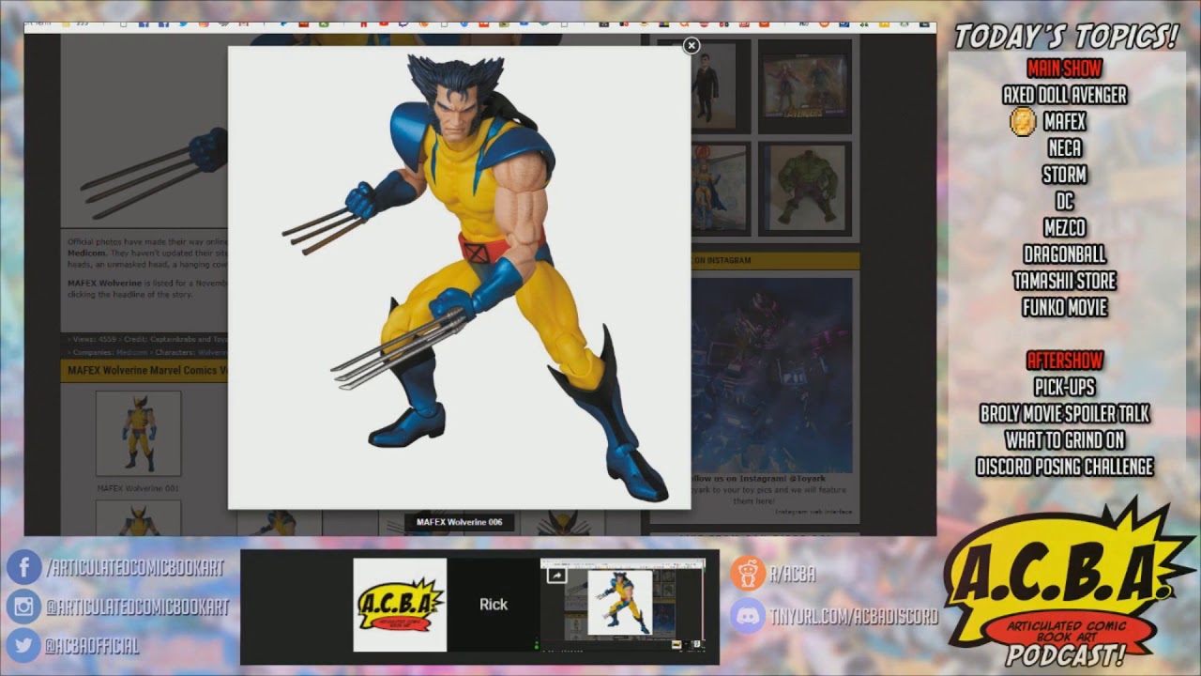Image resolution: width=1201 pixels, height=676 pixels.
Task: Open the Discord icon beside tinyurl.com/acbadiscord
Action: coord(747,616)
